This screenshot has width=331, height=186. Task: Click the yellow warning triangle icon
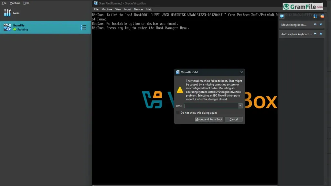click(180, 90)
